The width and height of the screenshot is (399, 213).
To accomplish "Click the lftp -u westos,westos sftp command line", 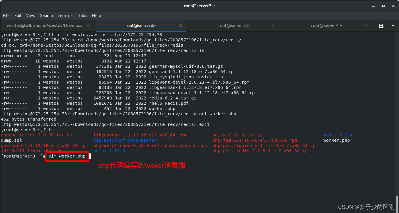I will pyautogui.click(x=105, y=35).
